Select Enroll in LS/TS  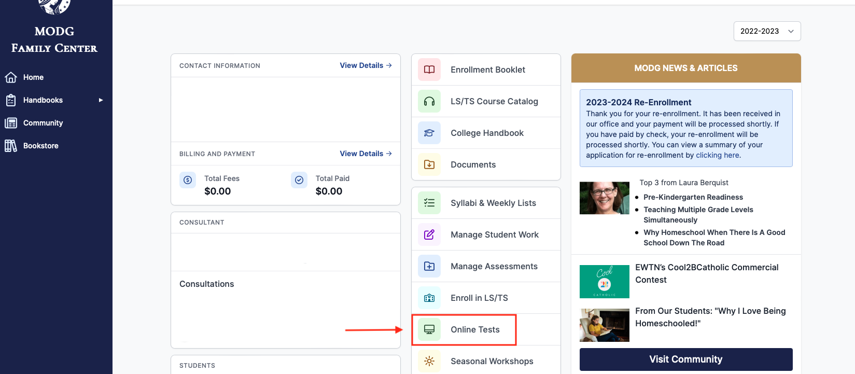(x=479, y=298)
